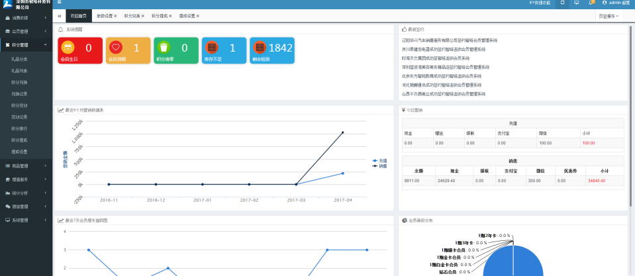Click the tab scroll-left double arrow button
This screenshot has height=276, width=635.
(59, 15)
